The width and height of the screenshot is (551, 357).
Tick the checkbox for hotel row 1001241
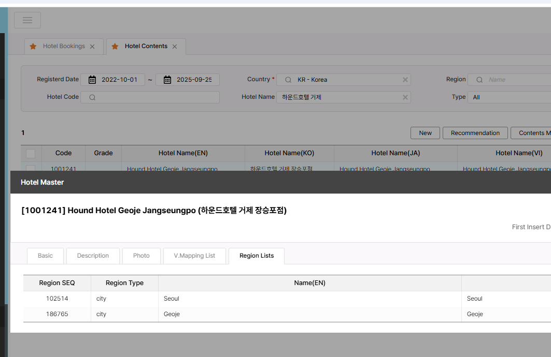(31, 168)
